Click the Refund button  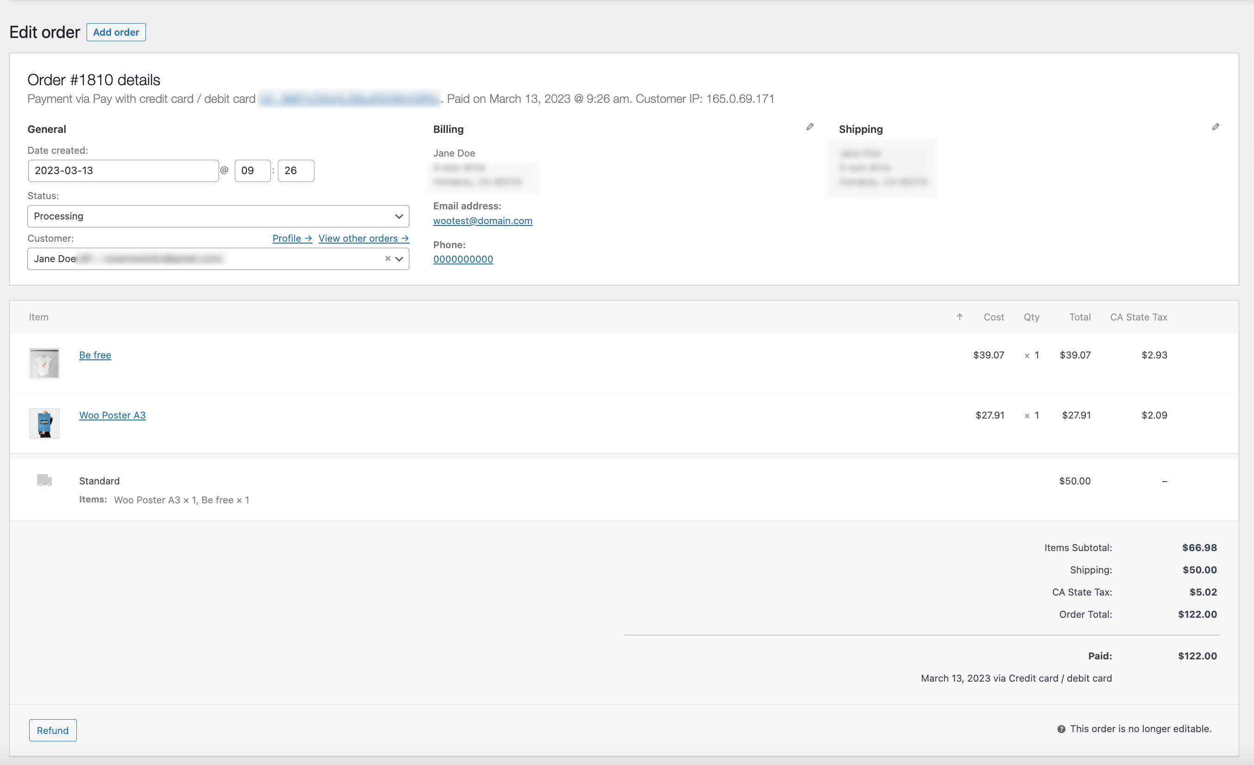[x=52, y=730]
